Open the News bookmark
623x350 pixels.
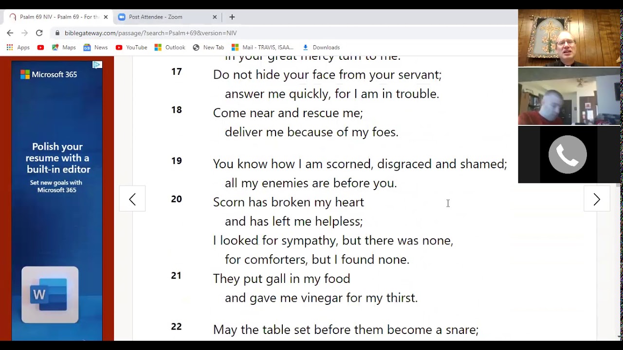pos(95,48)
